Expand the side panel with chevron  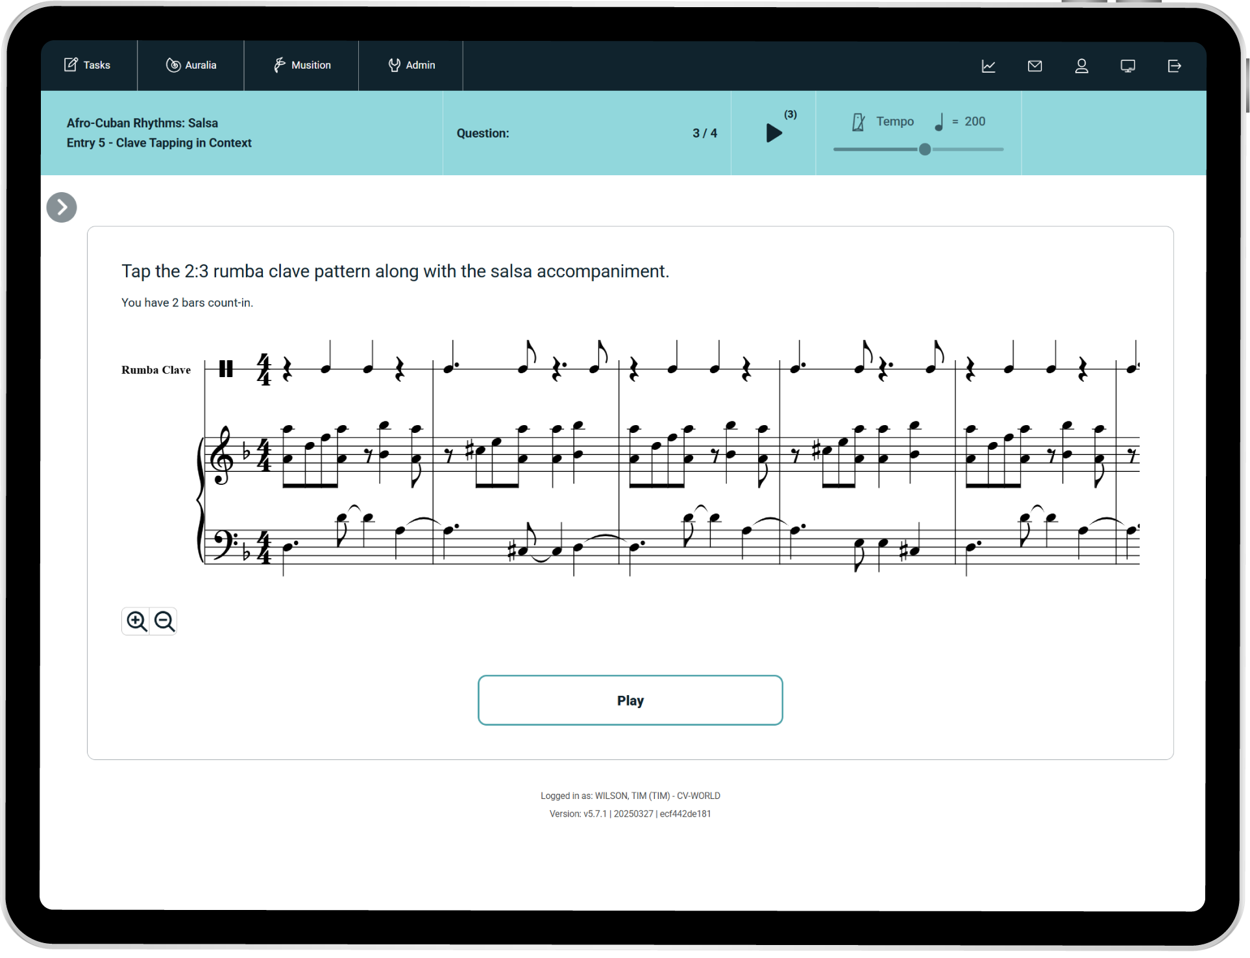click(x=62, y=208)
